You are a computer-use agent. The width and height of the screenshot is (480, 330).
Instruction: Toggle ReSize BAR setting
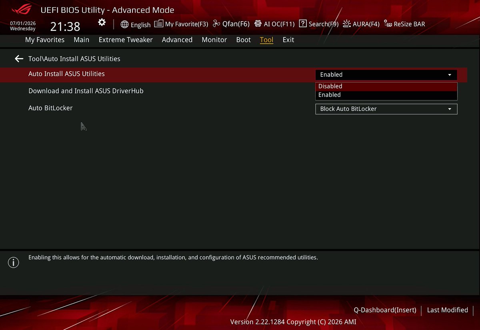tap(404, 24)
